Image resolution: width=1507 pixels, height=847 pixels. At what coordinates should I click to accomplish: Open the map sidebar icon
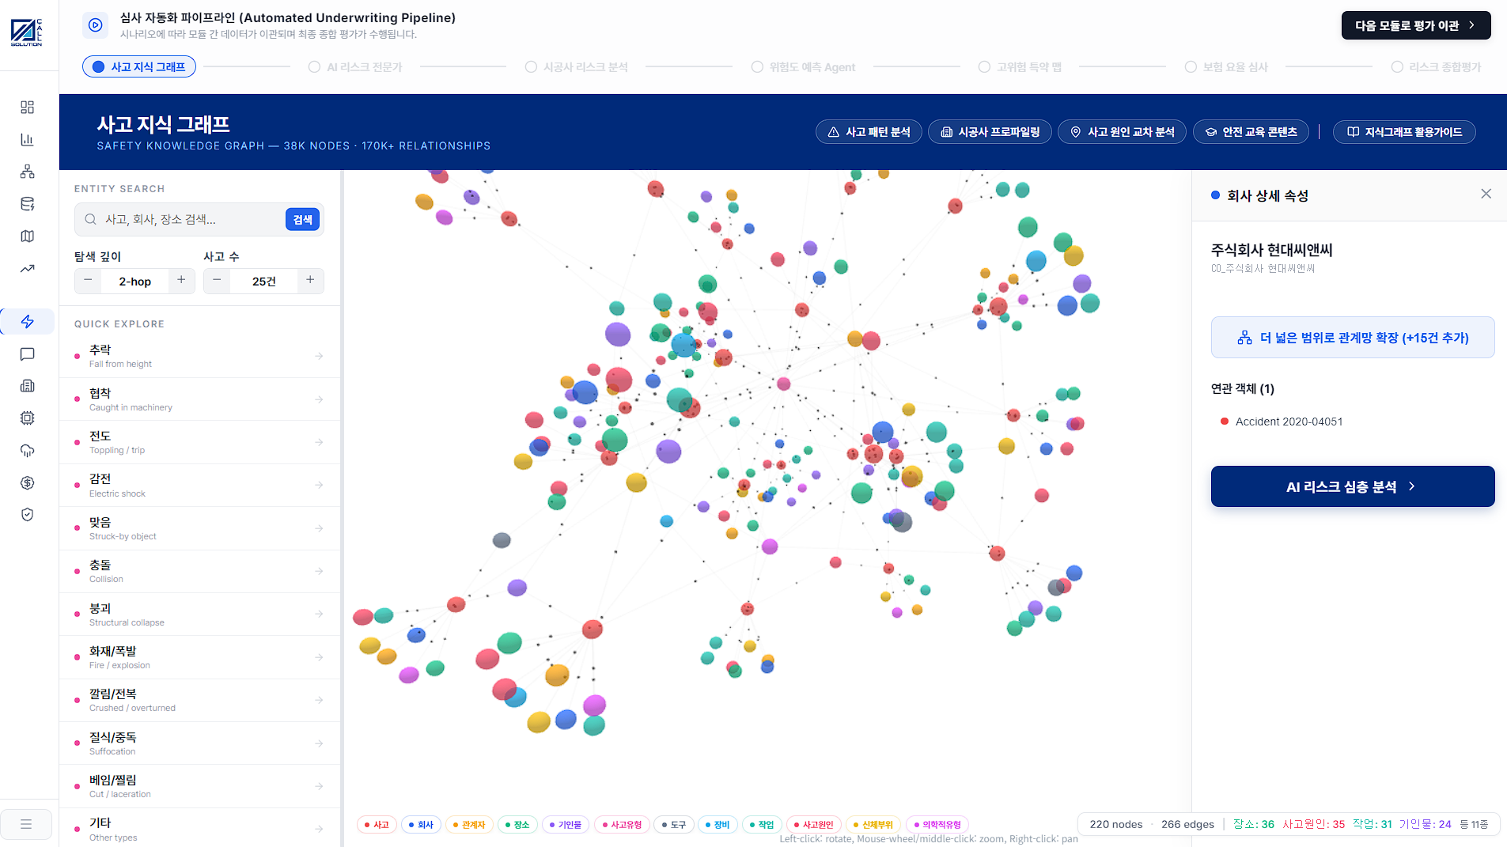coord(28,236)
